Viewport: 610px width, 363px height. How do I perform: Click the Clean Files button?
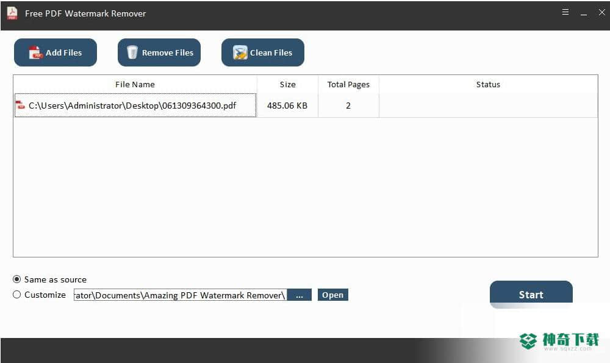(262, 52)
